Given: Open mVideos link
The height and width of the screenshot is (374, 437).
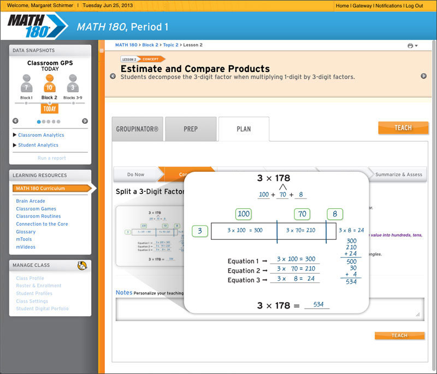Looking at the screenshot, I should [26, 247].
